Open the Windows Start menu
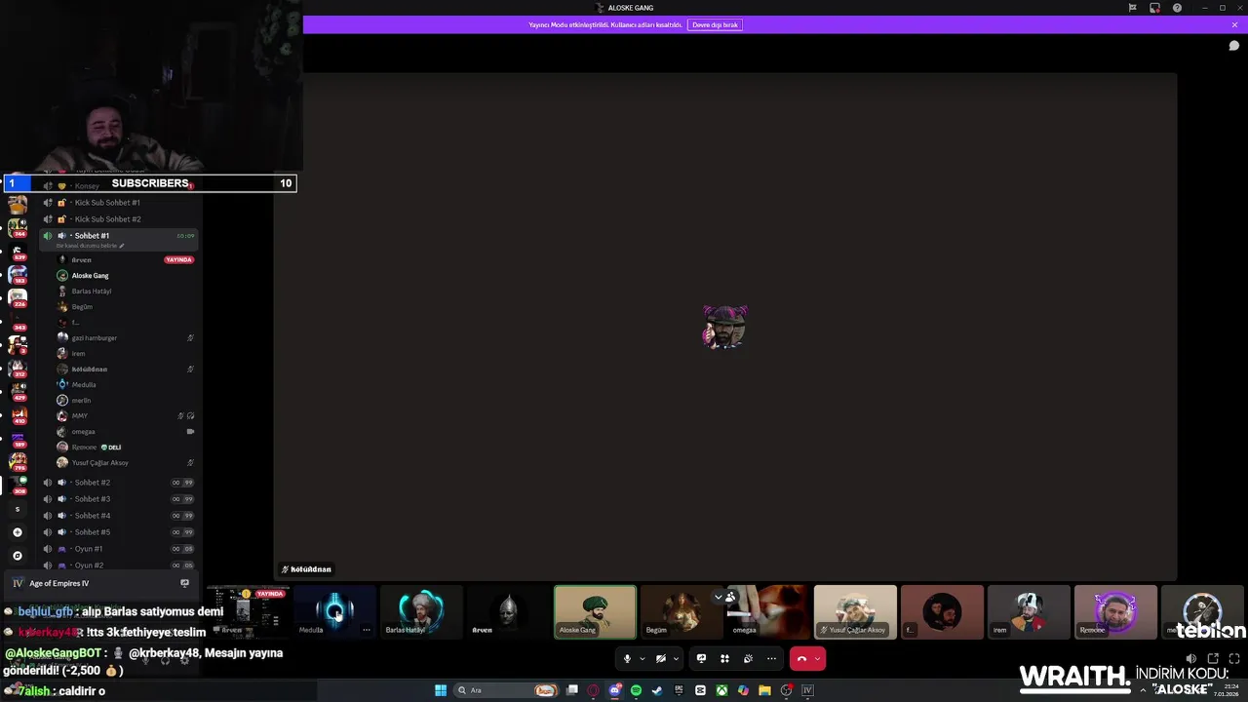Image resolution: width=1248 pixels, height=702 pixels. click(x=441, y=690)
